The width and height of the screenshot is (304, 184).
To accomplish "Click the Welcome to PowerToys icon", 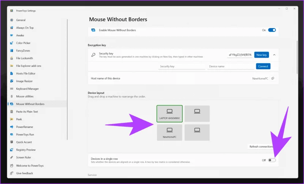I will (x=12, y=166).
